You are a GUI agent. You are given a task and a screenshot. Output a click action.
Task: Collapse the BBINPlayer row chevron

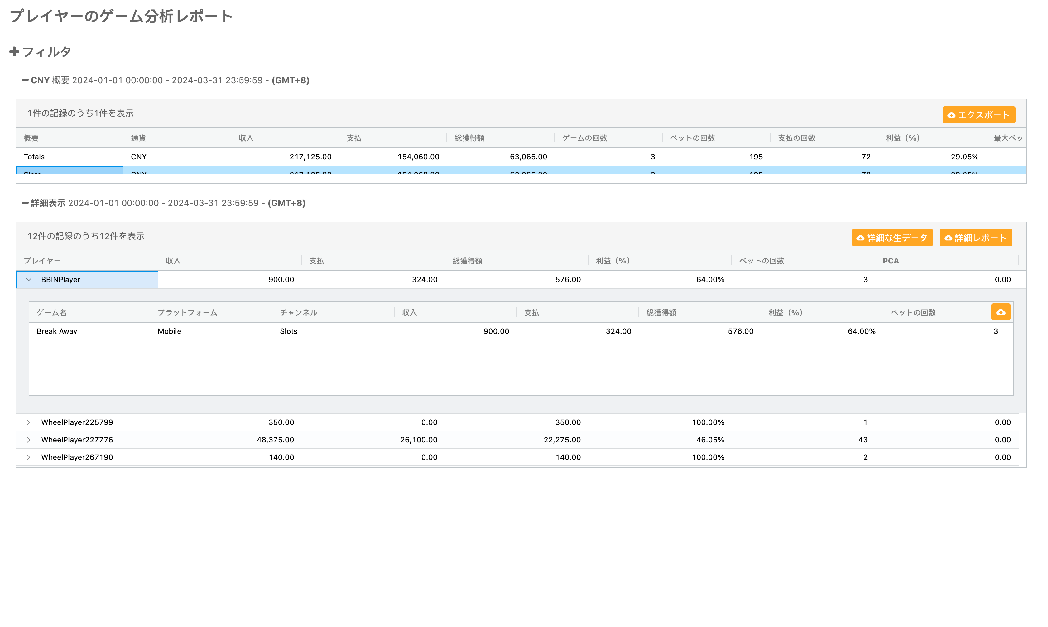(29, 280)
